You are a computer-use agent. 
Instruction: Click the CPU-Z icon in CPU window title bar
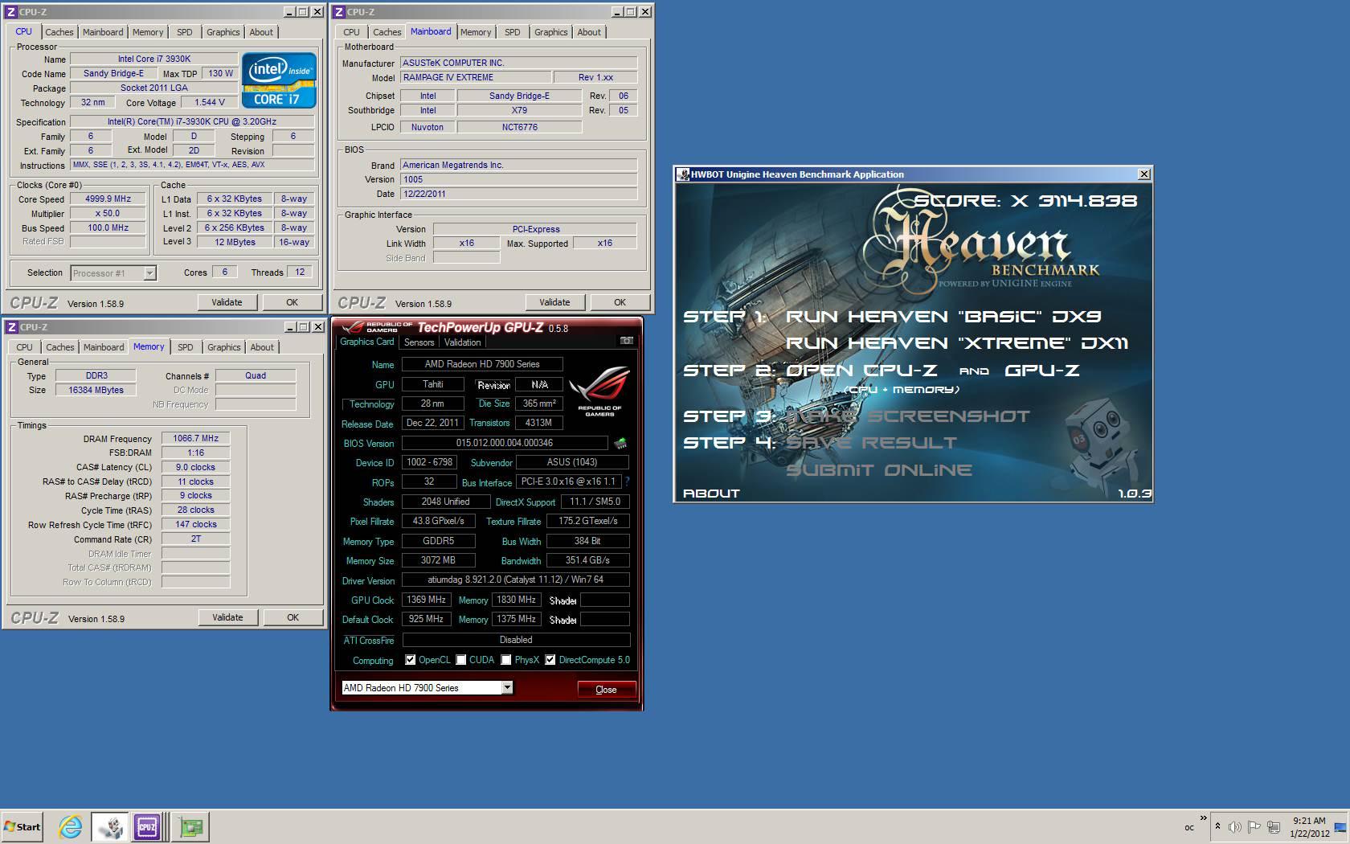click(x=11, y=12)
